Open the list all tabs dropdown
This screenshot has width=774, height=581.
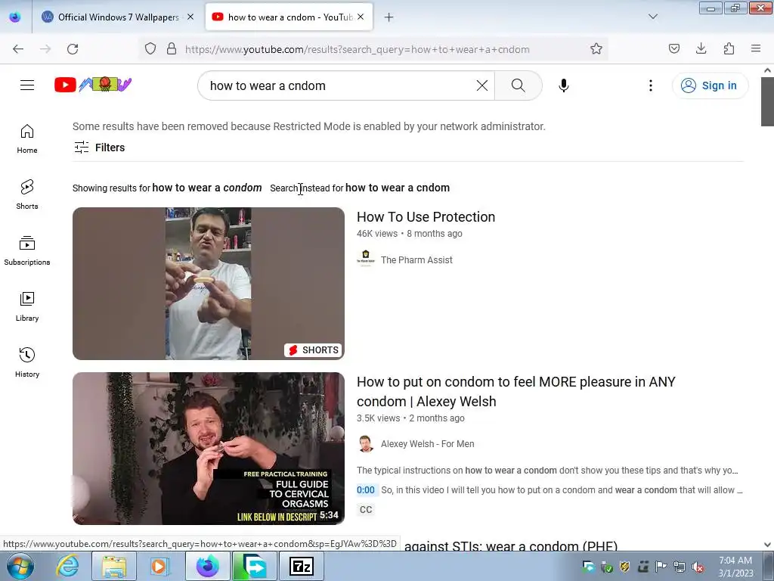(x=652, y=17)
